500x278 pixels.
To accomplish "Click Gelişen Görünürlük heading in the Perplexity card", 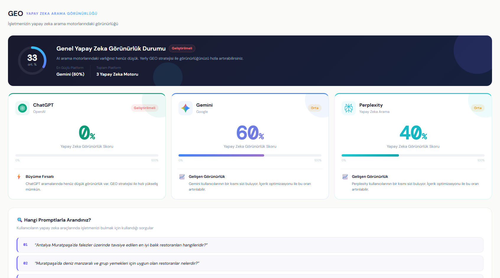I will pos(370,177).
